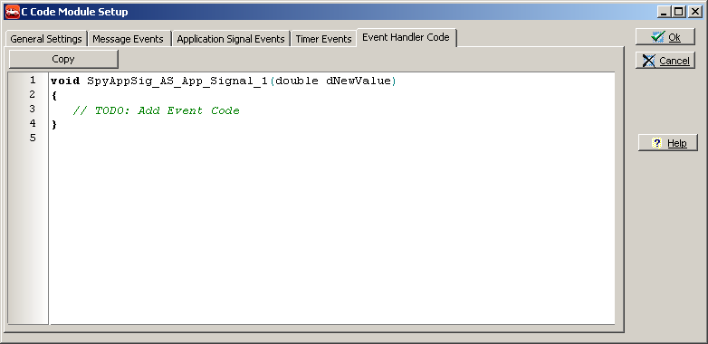
Task: Click the Cancel button
Action: click(x=665, y=61)
